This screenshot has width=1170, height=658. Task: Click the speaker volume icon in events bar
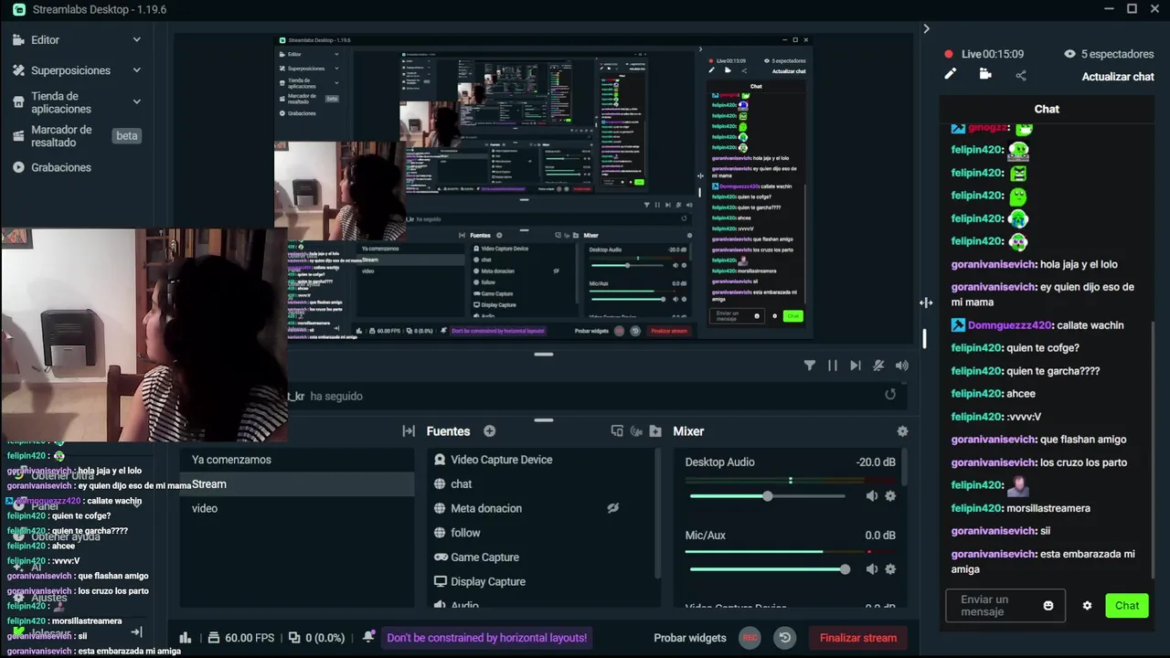click(902, 366)
